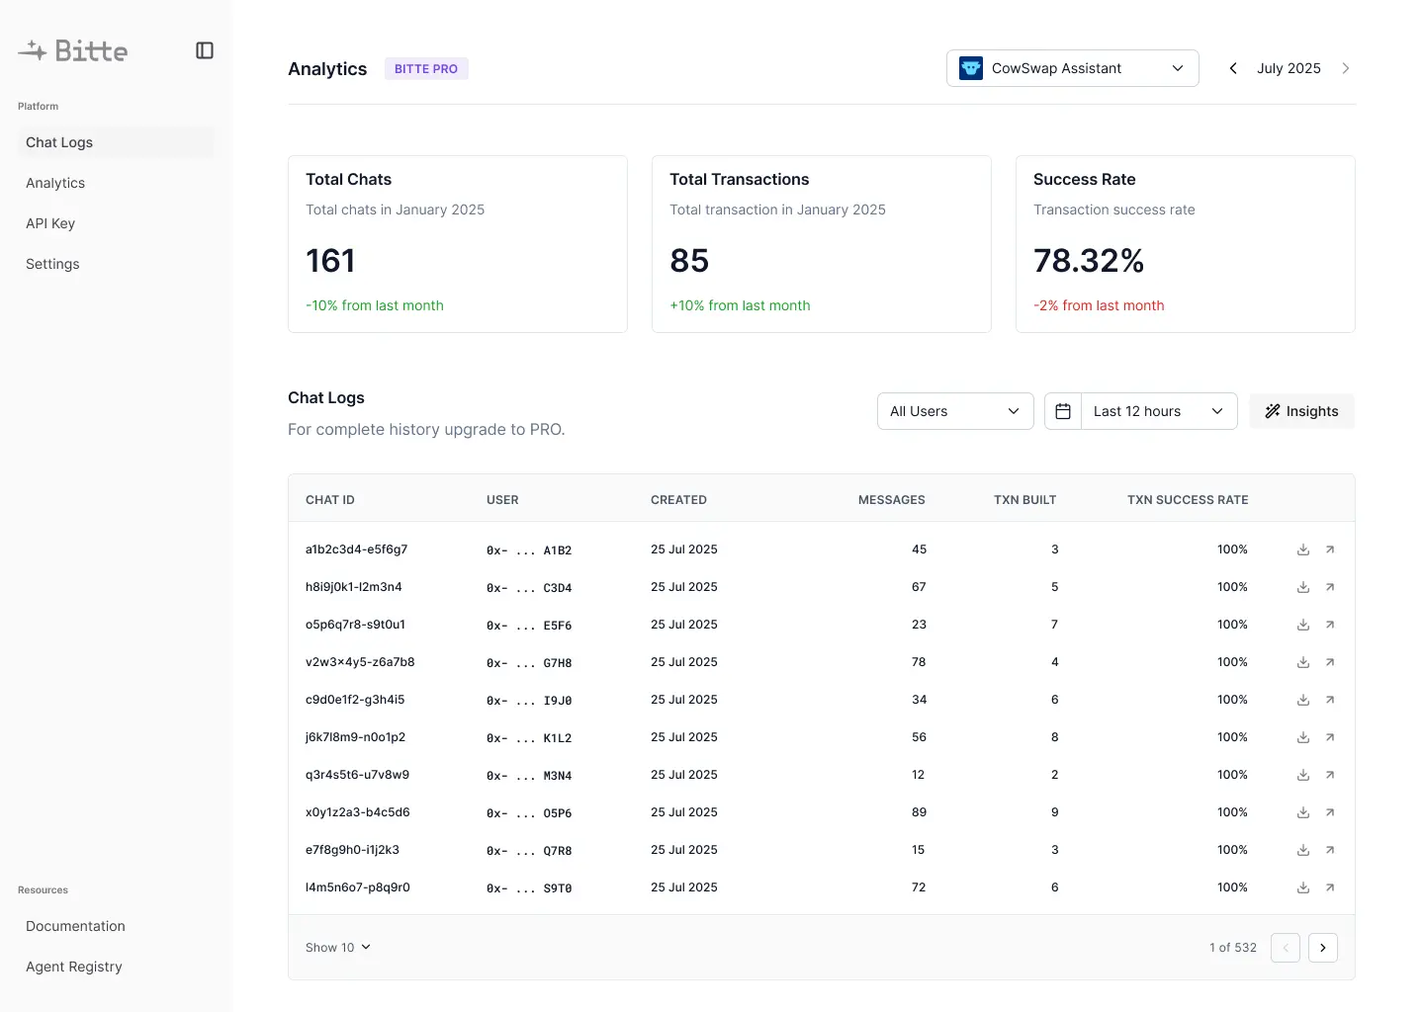Open arrow icon for chat j6k7l8m9-n0o1p2

[1330, 737]
